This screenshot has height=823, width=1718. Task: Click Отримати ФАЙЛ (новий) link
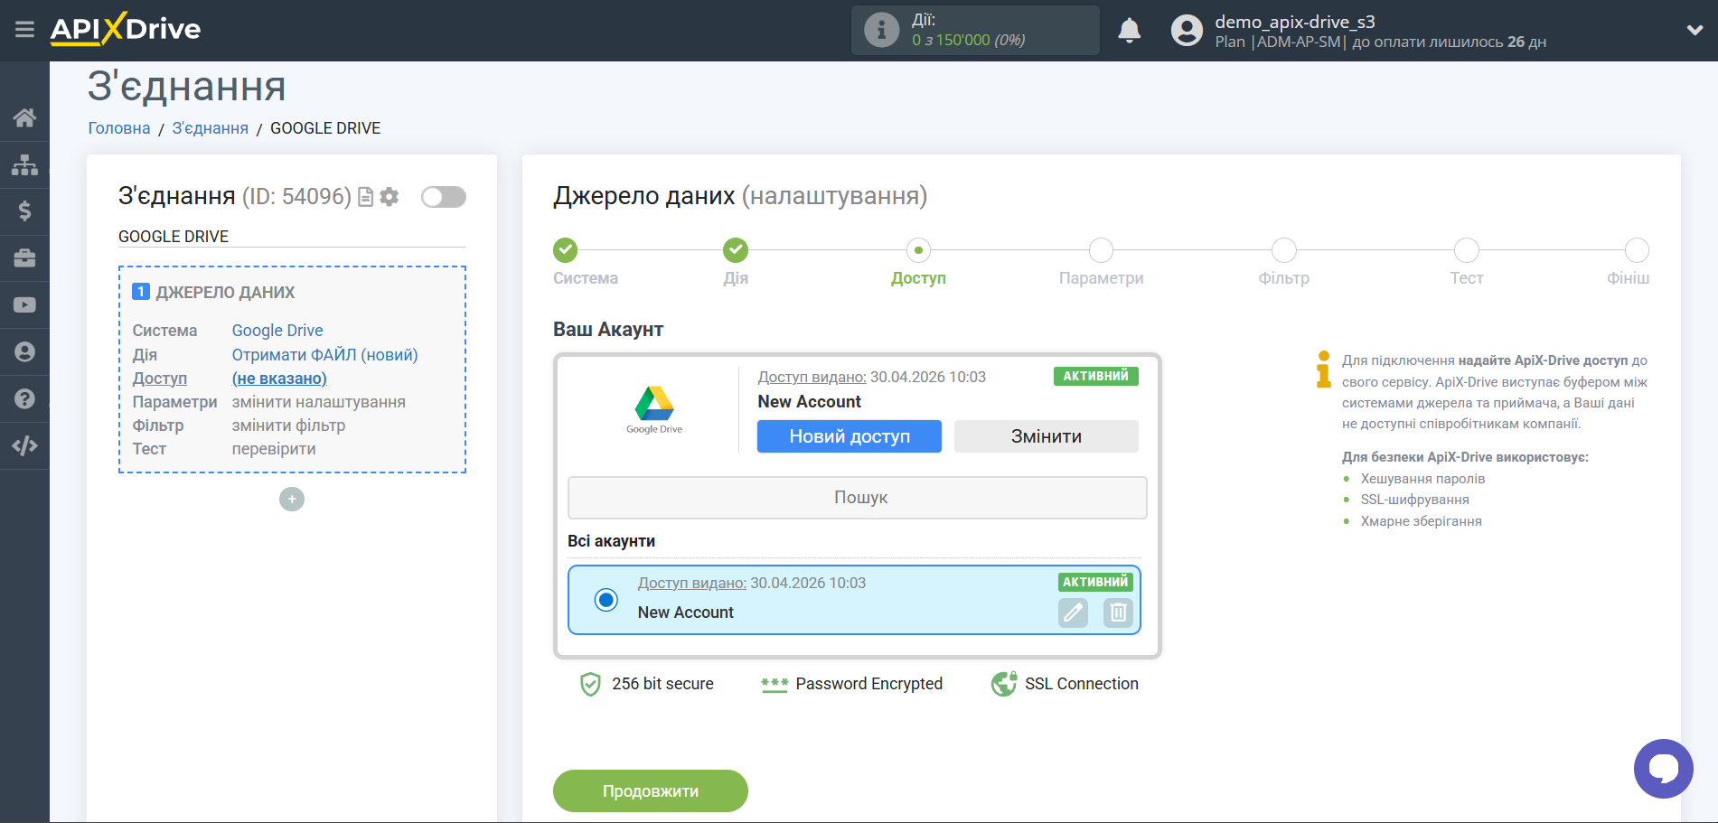tap(325, 355)
